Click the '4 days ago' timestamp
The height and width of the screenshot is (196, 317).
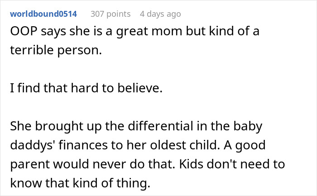pyautogui.click(x=161, y=14)
